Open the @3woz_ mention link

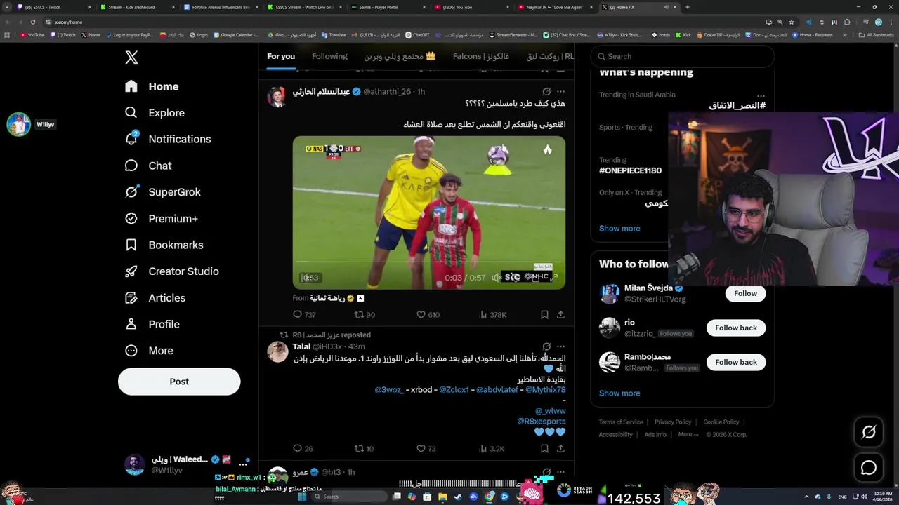click(x=389, y=390)
